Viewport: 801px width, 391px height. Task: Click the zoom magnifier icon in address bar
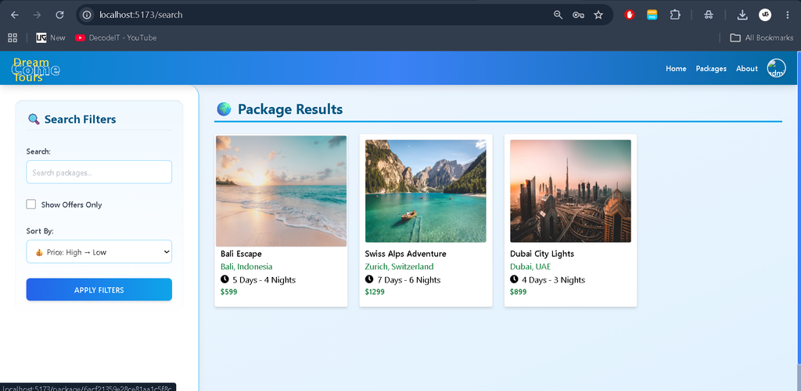click(x=558, y=15)
